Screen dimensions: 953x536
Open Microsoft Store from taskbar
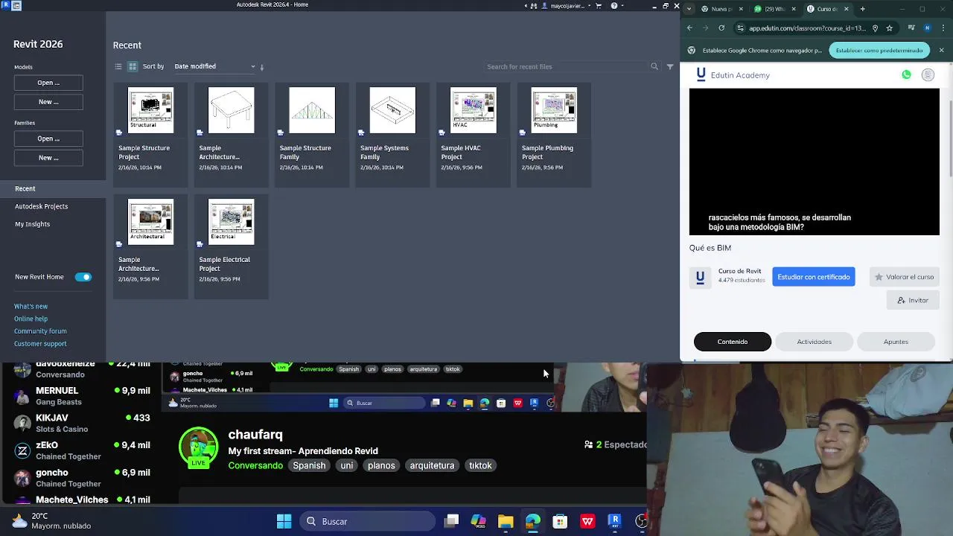point(560,521)
